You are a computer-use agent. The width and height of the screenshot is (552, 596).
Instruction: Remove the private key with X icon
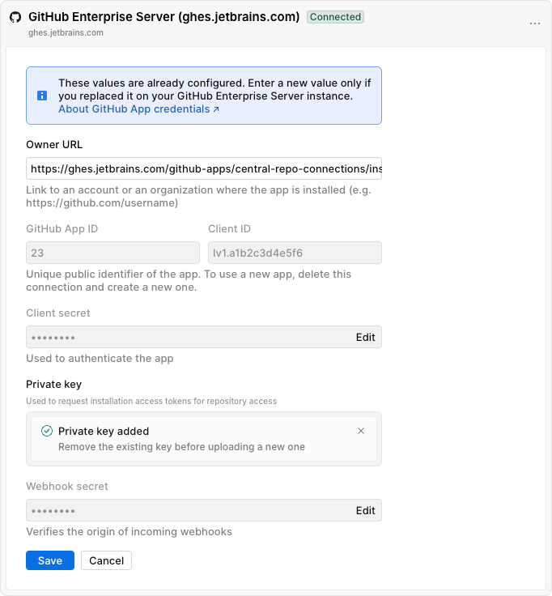(361, 431)
